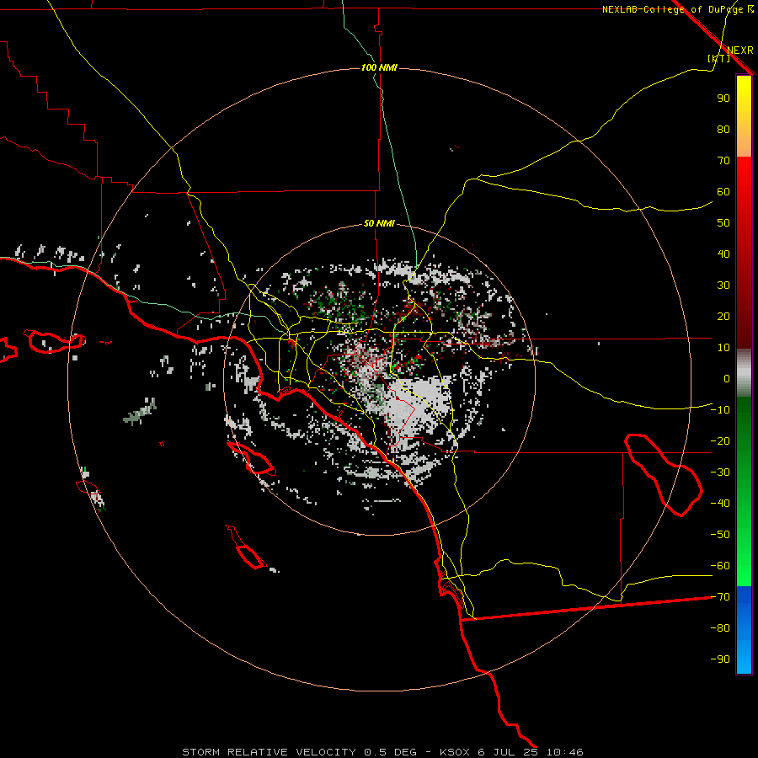
Task: Click the -60 value on velocity scale
Action: 720,566
